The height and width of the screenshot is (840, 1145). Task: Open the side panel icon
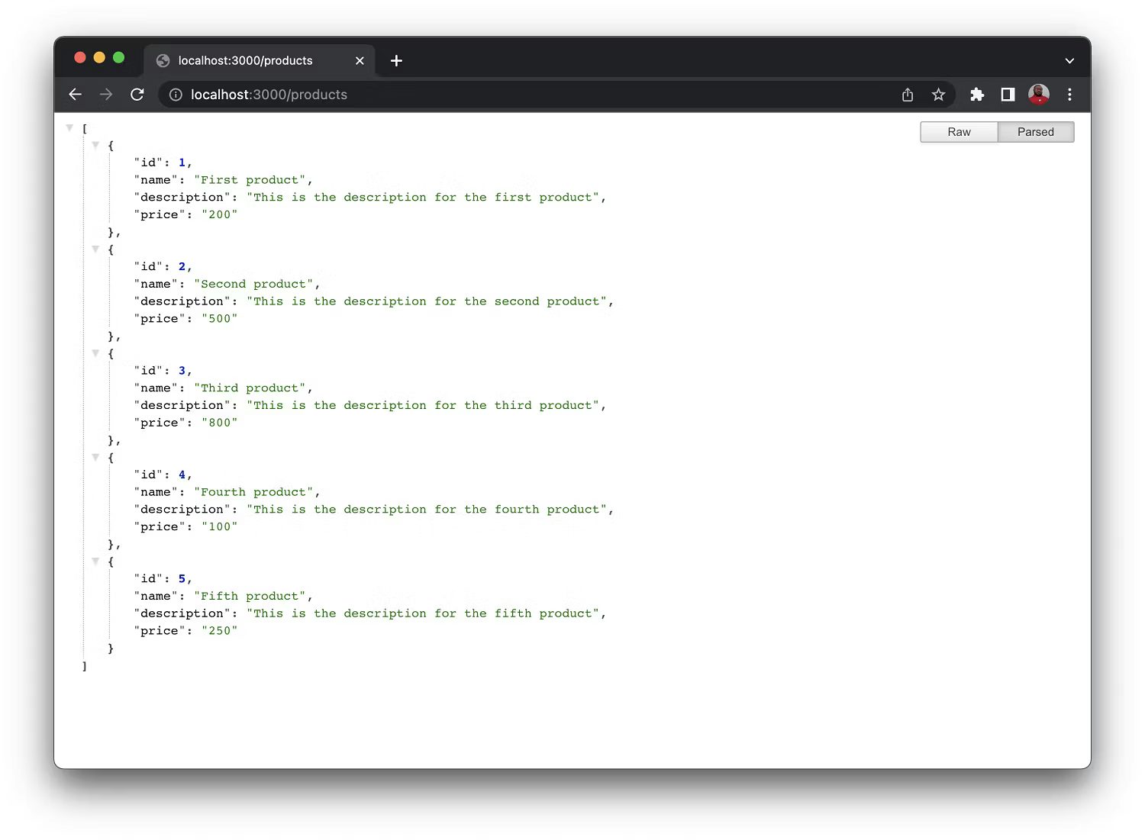pyautogui.click(x=1007, y=94)
